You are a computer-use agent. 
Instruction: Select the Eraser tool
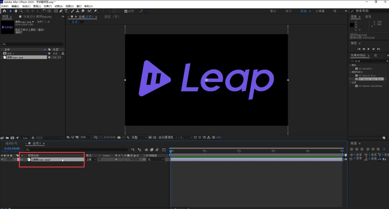[83, 11]
